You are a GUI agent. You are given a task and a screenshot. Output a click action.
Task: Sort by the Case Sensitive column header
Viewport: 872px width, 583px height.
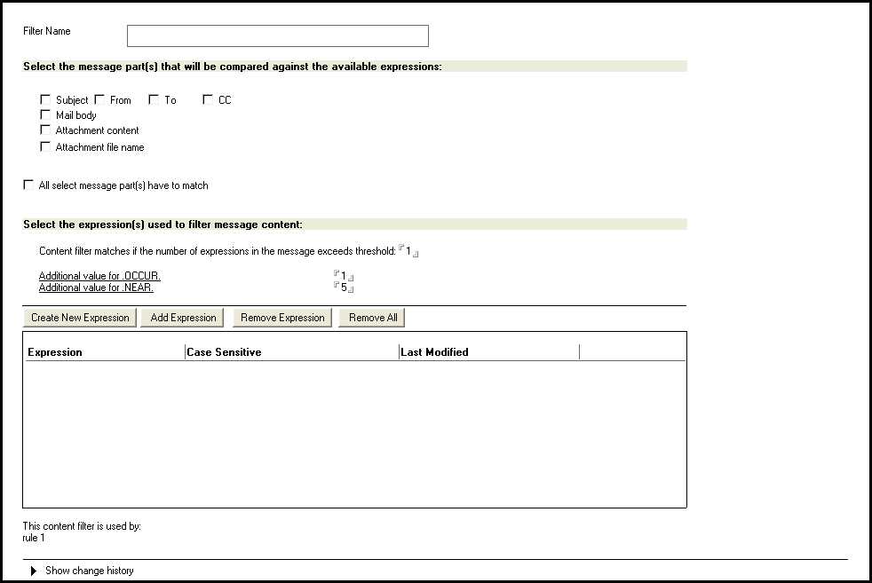point(291,352)
